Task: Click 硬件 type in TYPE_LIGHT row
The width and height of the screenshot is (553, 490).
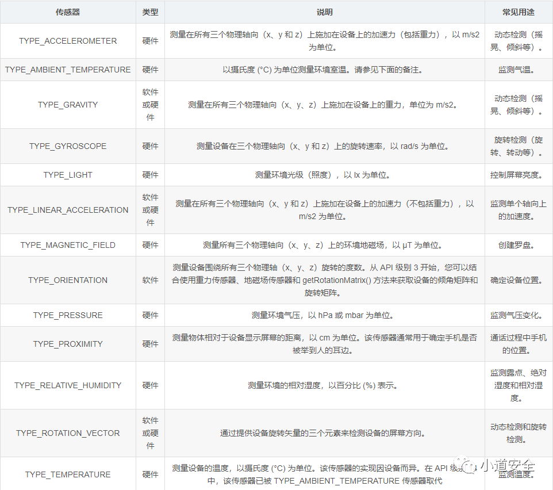Action: click(150, 175)
